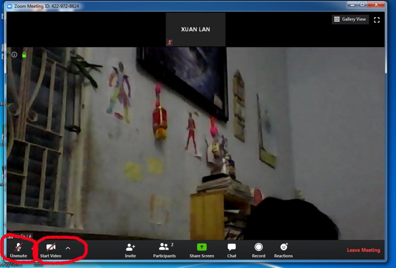Click the green encryption lock icon
Image resolution: width=396 pixels, height=268 pixels.
click(24, 55)
